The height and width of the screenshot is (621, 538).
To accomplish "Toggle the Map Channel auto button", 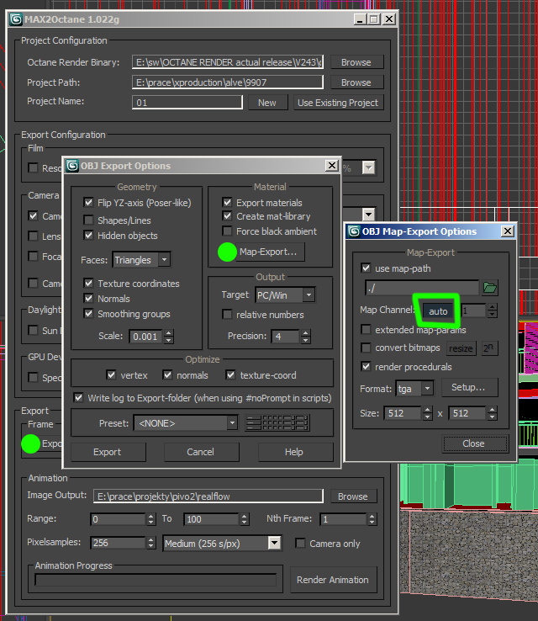I will [437, 311].
